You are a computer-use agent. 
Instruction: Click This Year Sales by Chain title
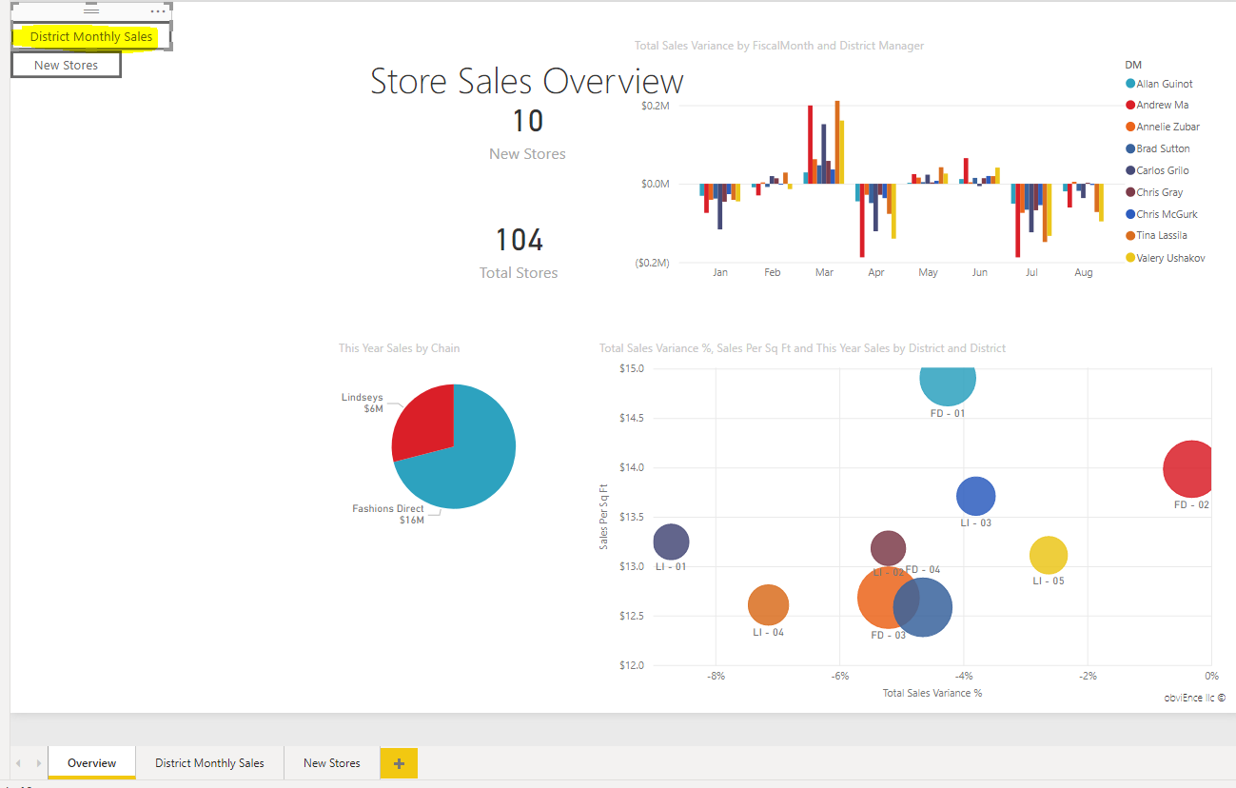(x=399, y=348)
